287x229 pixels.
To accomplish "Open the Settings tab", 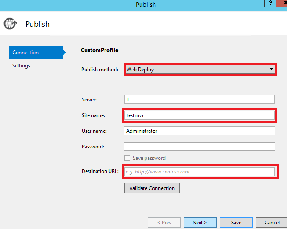I will (21, 66).
